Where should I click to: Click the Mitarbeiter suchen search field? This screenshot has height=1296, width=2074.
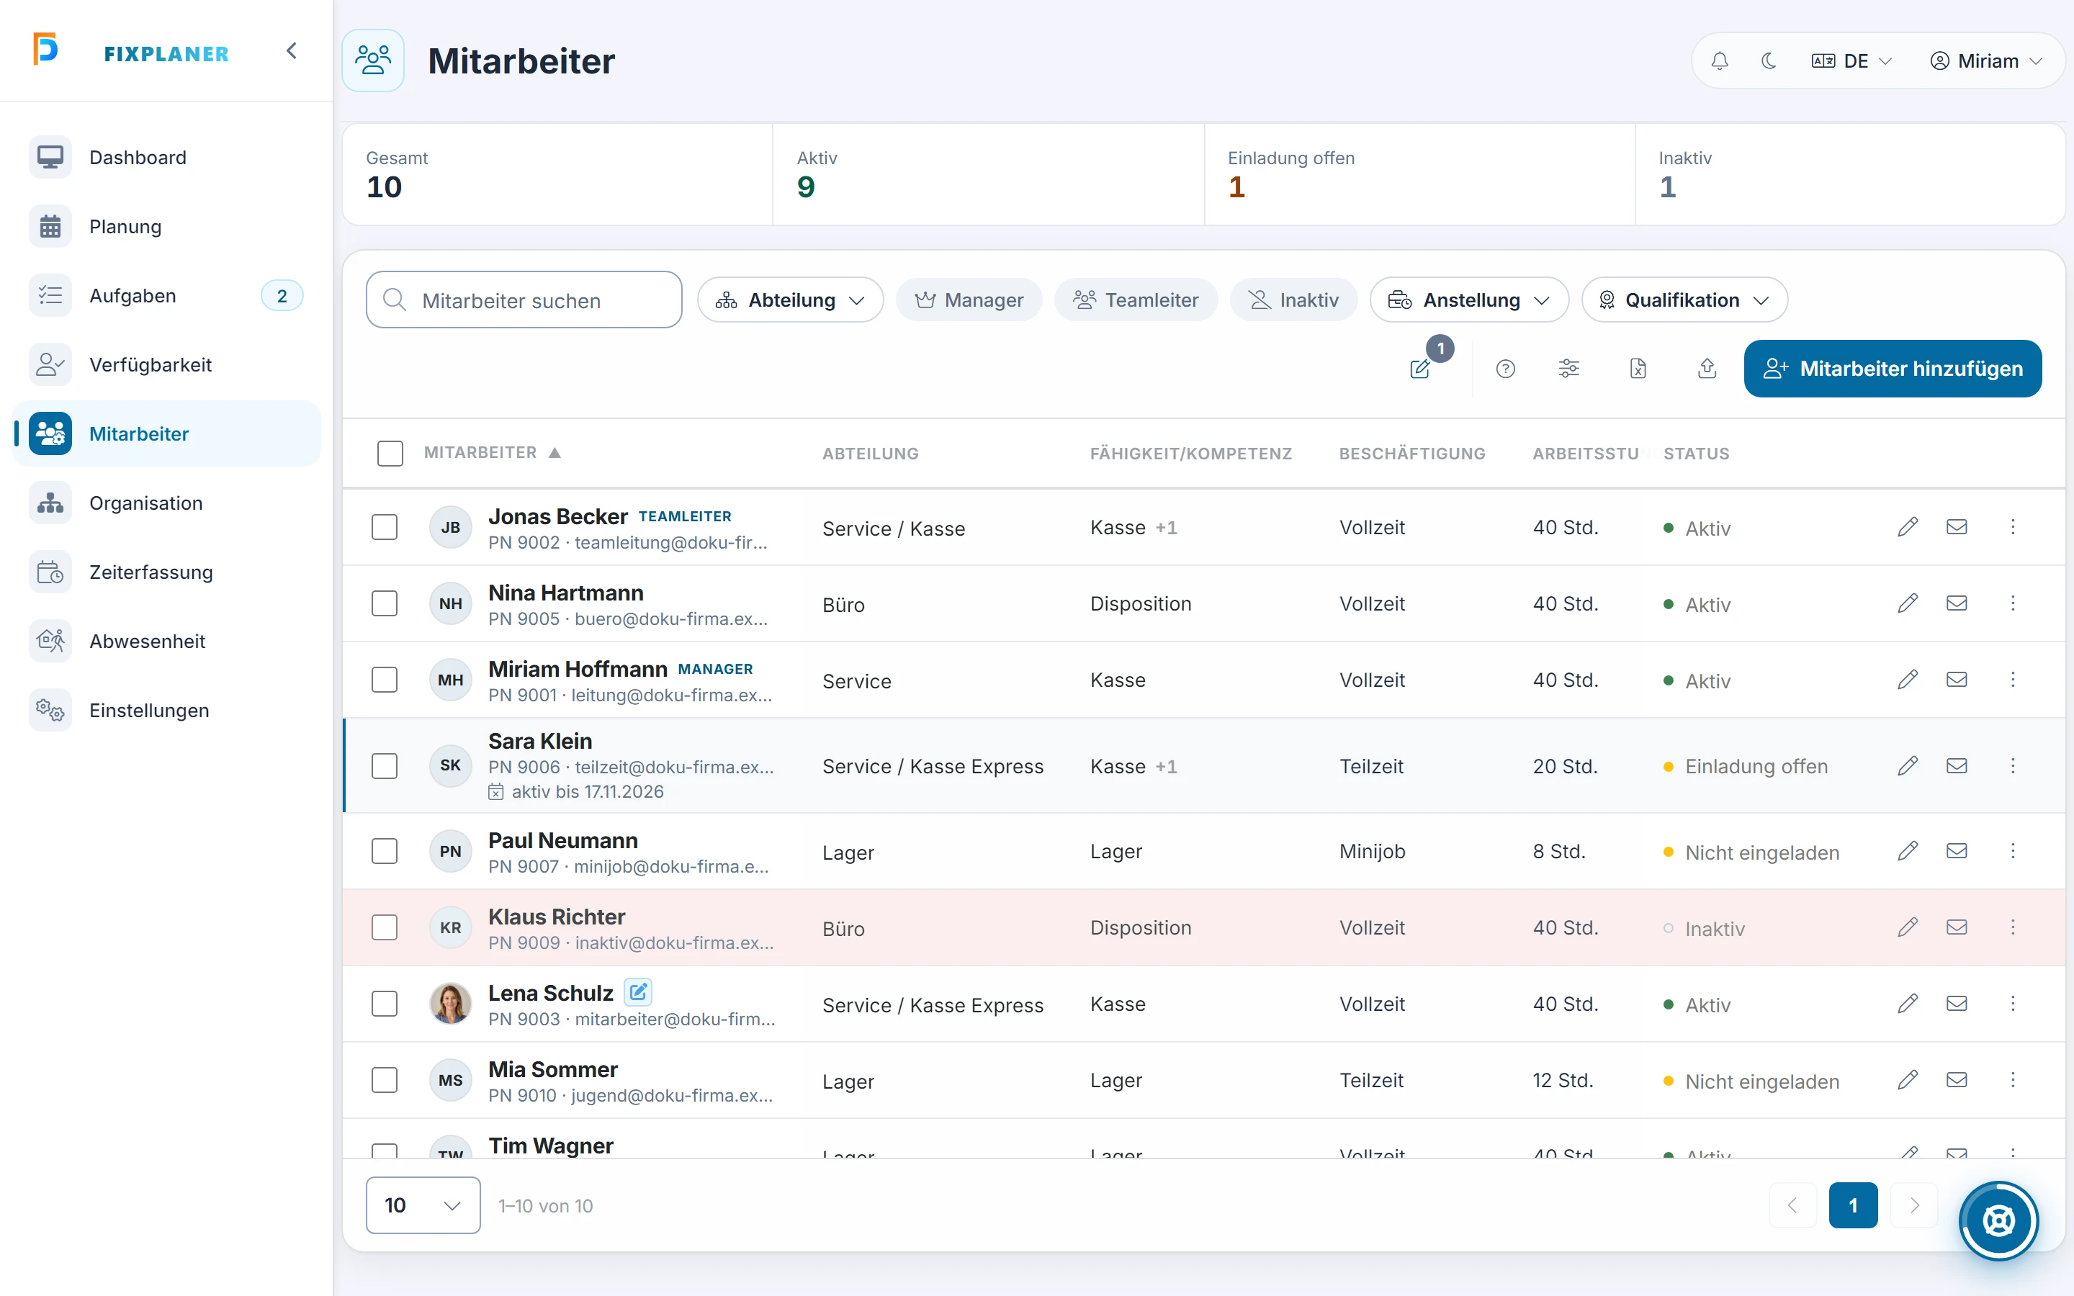click(524, 300)
